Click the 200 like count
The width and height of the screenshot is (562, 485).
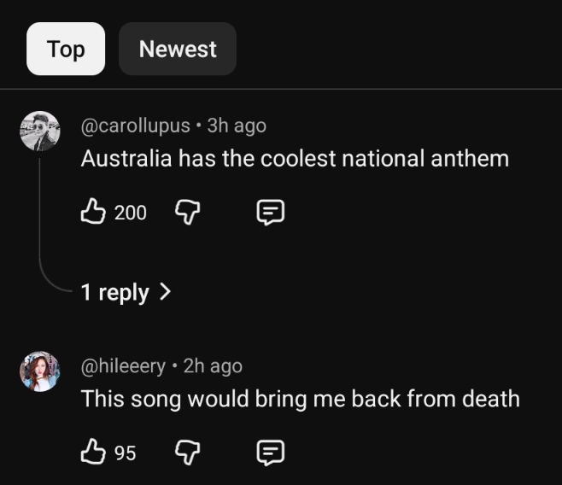(131, 213)
